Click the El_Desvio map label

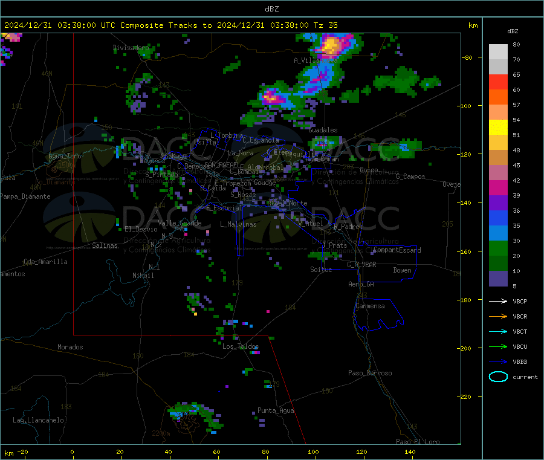[x=141, y=229]
